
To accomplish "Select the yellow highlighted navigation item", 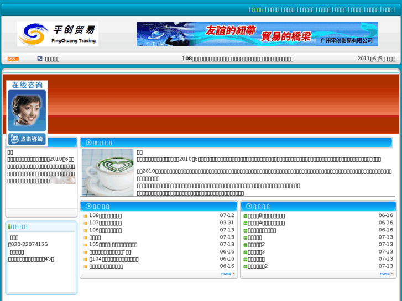I will pos(258,10).
